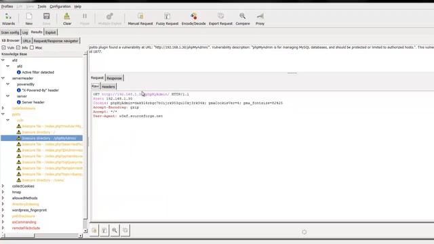Expand the allowedMethods node
Image resolution: width=434 pixels, height=244 pixels.
click(x=3, y=198)
